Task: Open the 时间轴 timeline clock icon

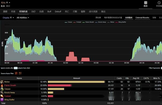Action: (x=159, y=3)
